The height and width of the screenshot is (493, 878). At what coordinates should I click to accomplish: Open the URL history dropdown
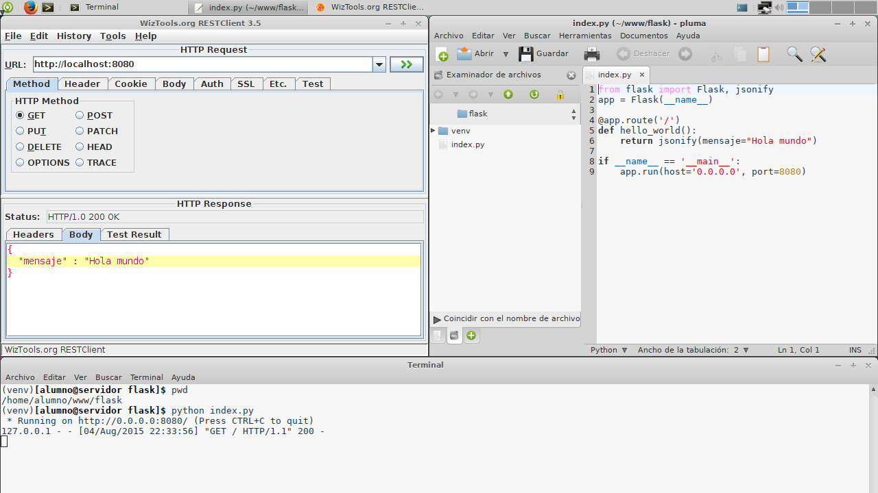[379, 64]
